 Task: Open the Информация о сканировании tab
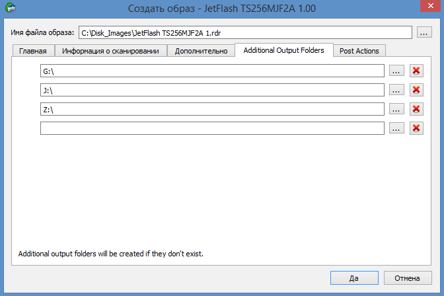pos(111,51)
